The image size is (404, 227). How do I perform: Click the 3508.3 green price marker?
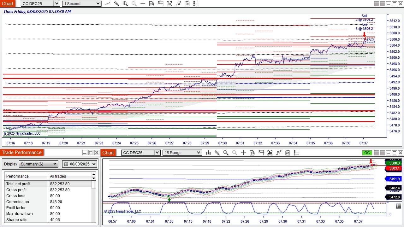394,163
